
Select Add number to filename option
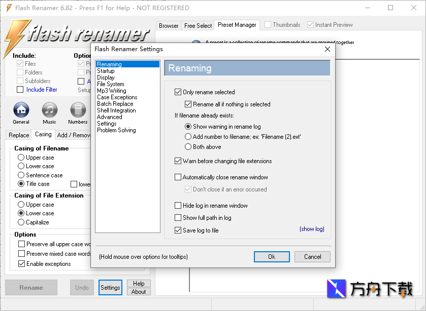pos(188,137)
